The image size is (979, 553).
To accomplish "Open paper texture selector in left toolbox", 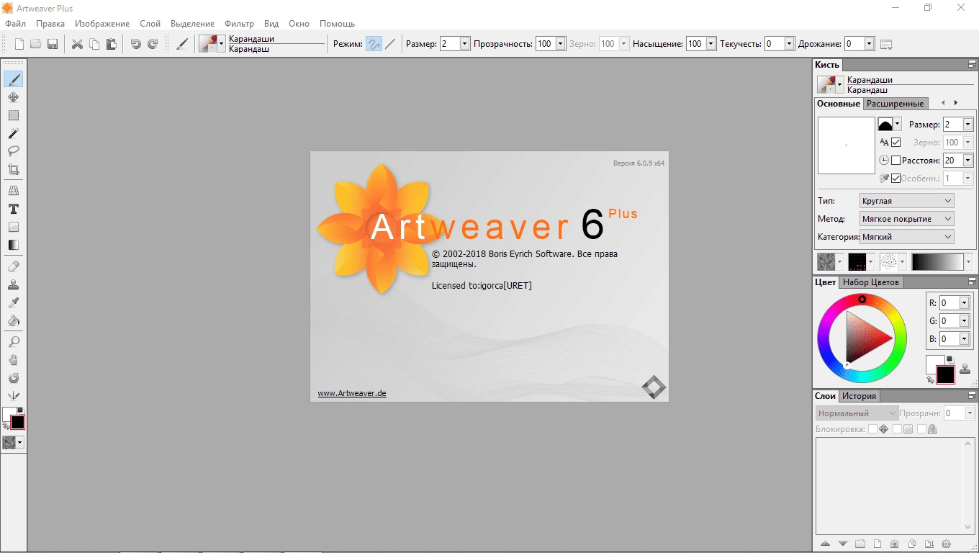I will tap(13, 443).
